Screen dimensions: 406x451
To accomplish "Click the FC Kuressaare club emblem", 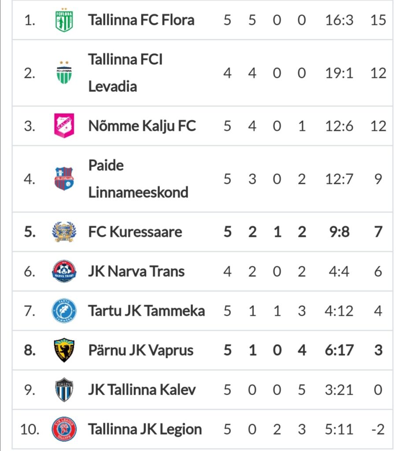I will pos(64,232).
